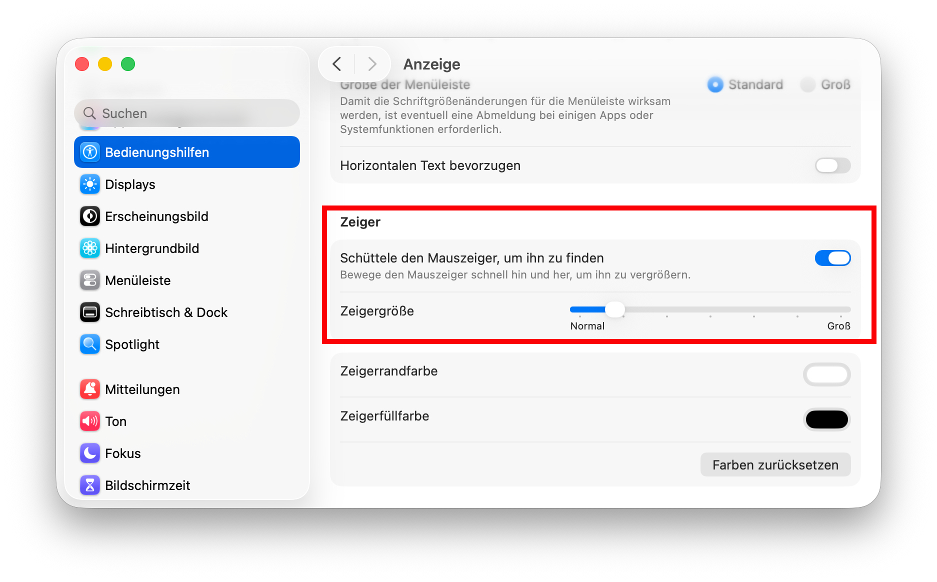Click the Erscheinungsbild icon in sidebar
Image resolution: width=937 pixels, height=582 pixels.
90,216
